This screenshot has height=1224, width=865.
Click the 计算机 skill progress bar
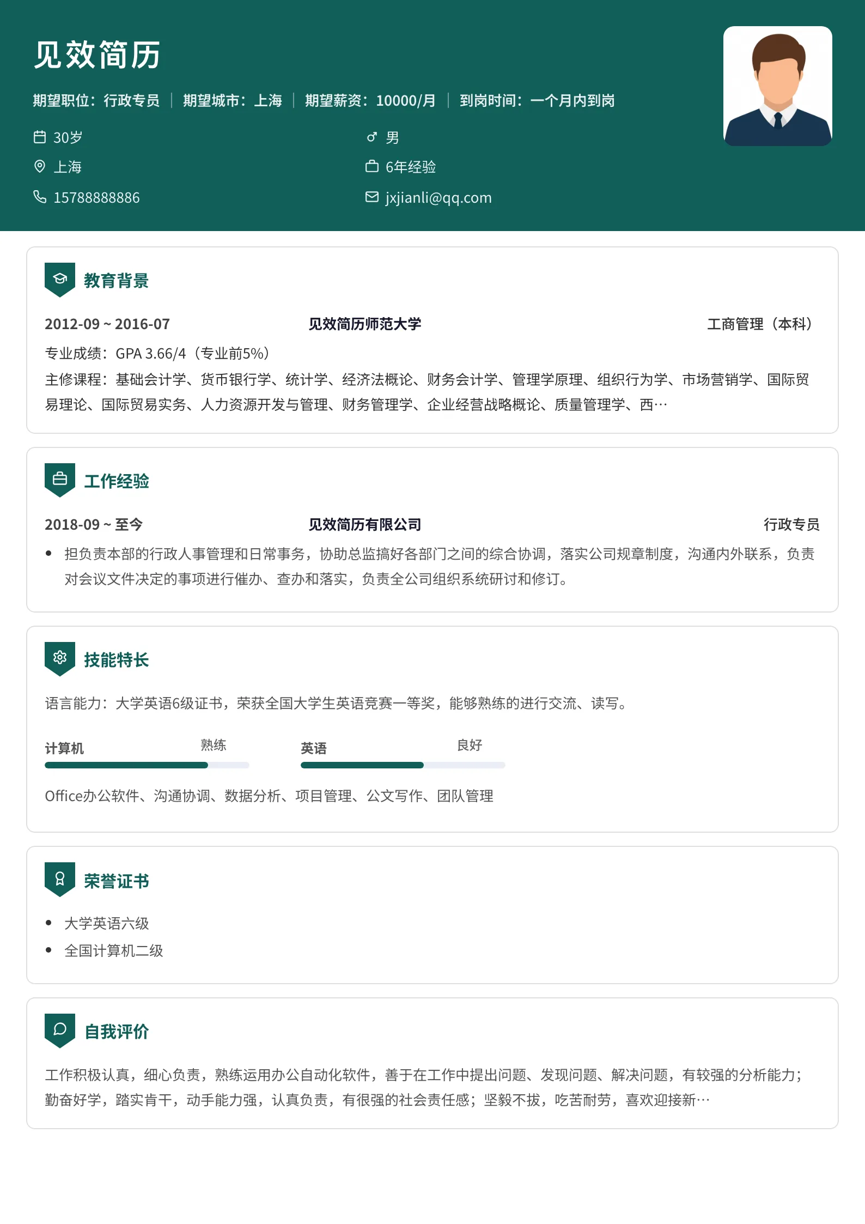pos(147,765)
